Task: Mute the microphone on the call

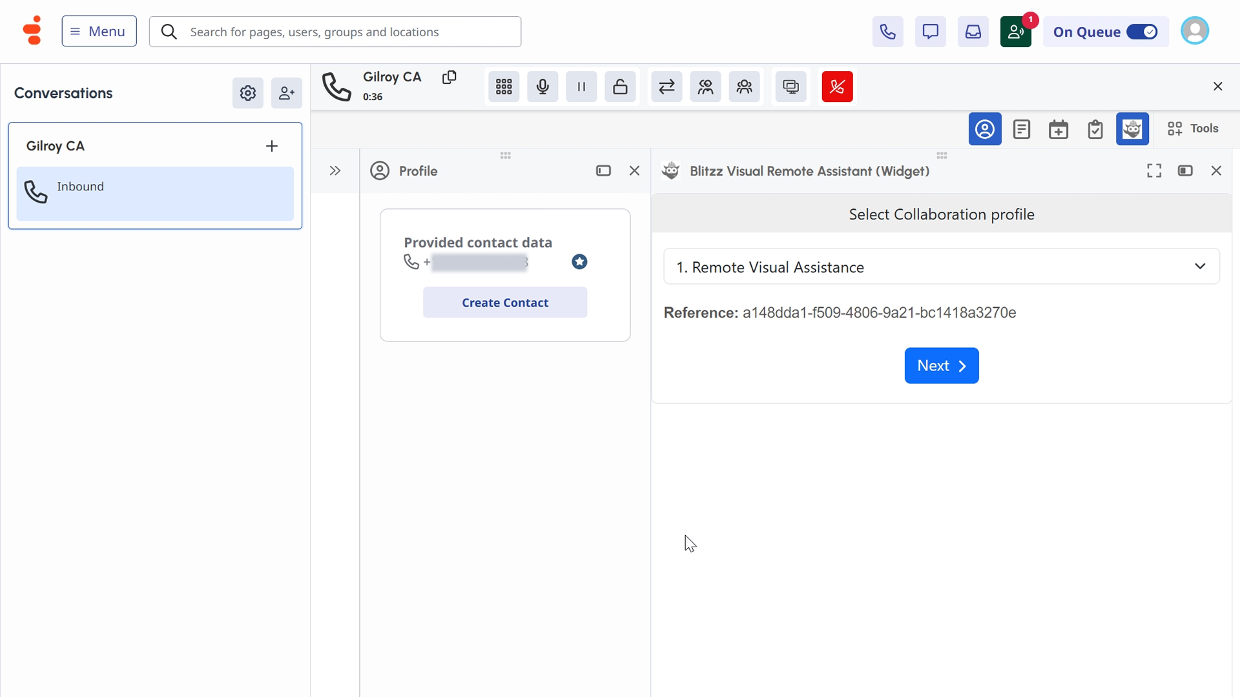Action: click(542, 86)
